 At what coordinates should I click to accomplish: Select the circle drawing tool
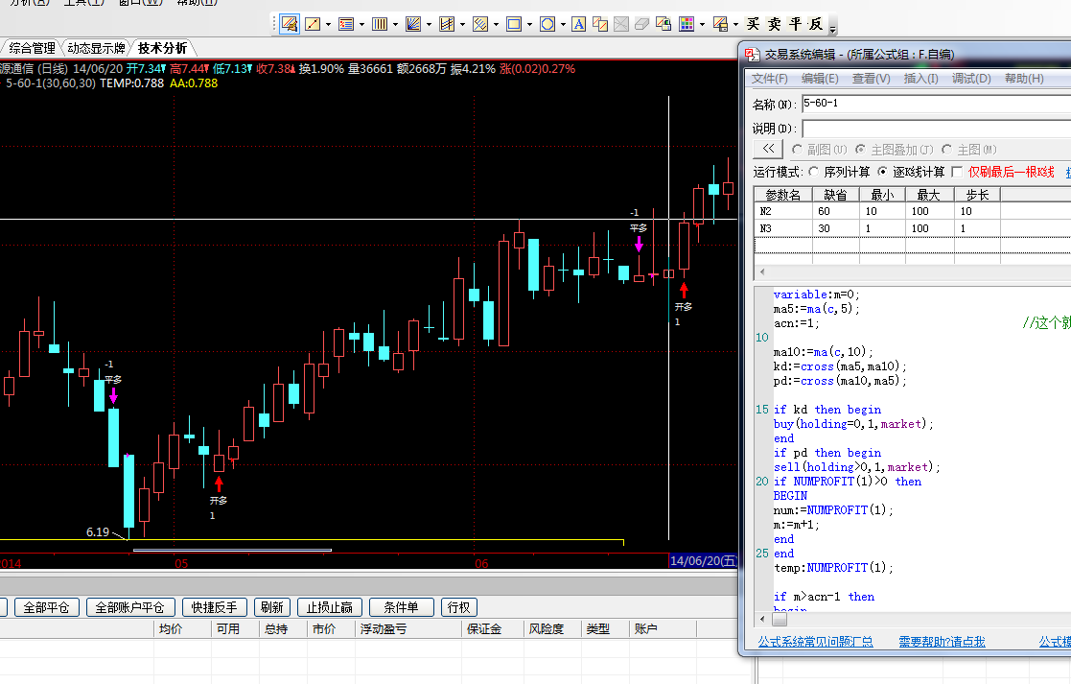click(x=547, y=24)
